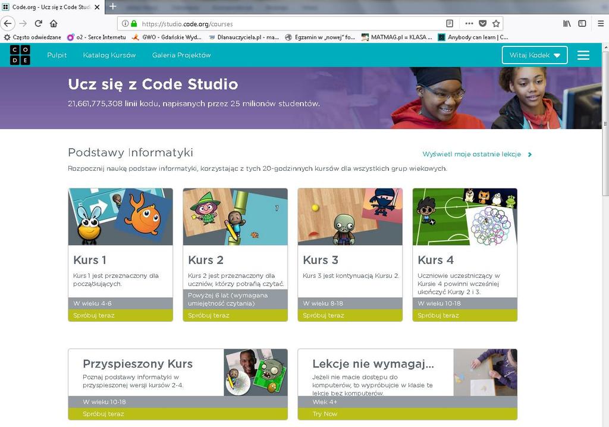Click the 'Przyspieszony Kurs' title
This screenshot has height=427, width=609.
coord(137,364)
